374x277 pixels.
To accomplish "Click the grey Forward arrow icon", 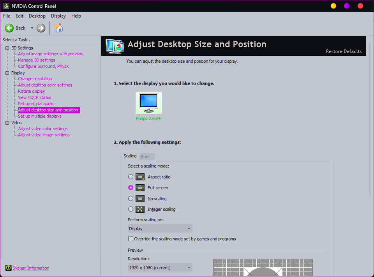I will pos(41,28).
